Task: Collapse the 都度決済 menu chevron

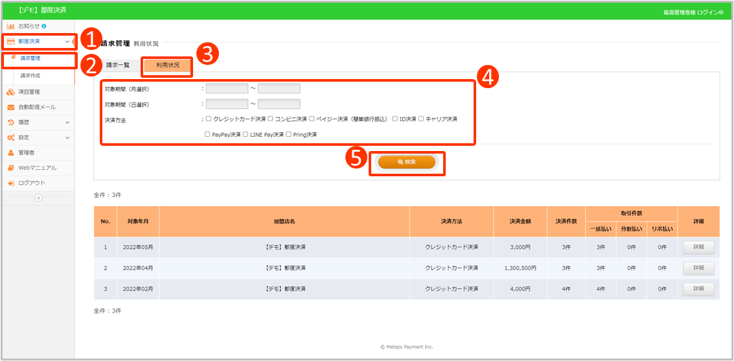Action: tap(67, 41)
